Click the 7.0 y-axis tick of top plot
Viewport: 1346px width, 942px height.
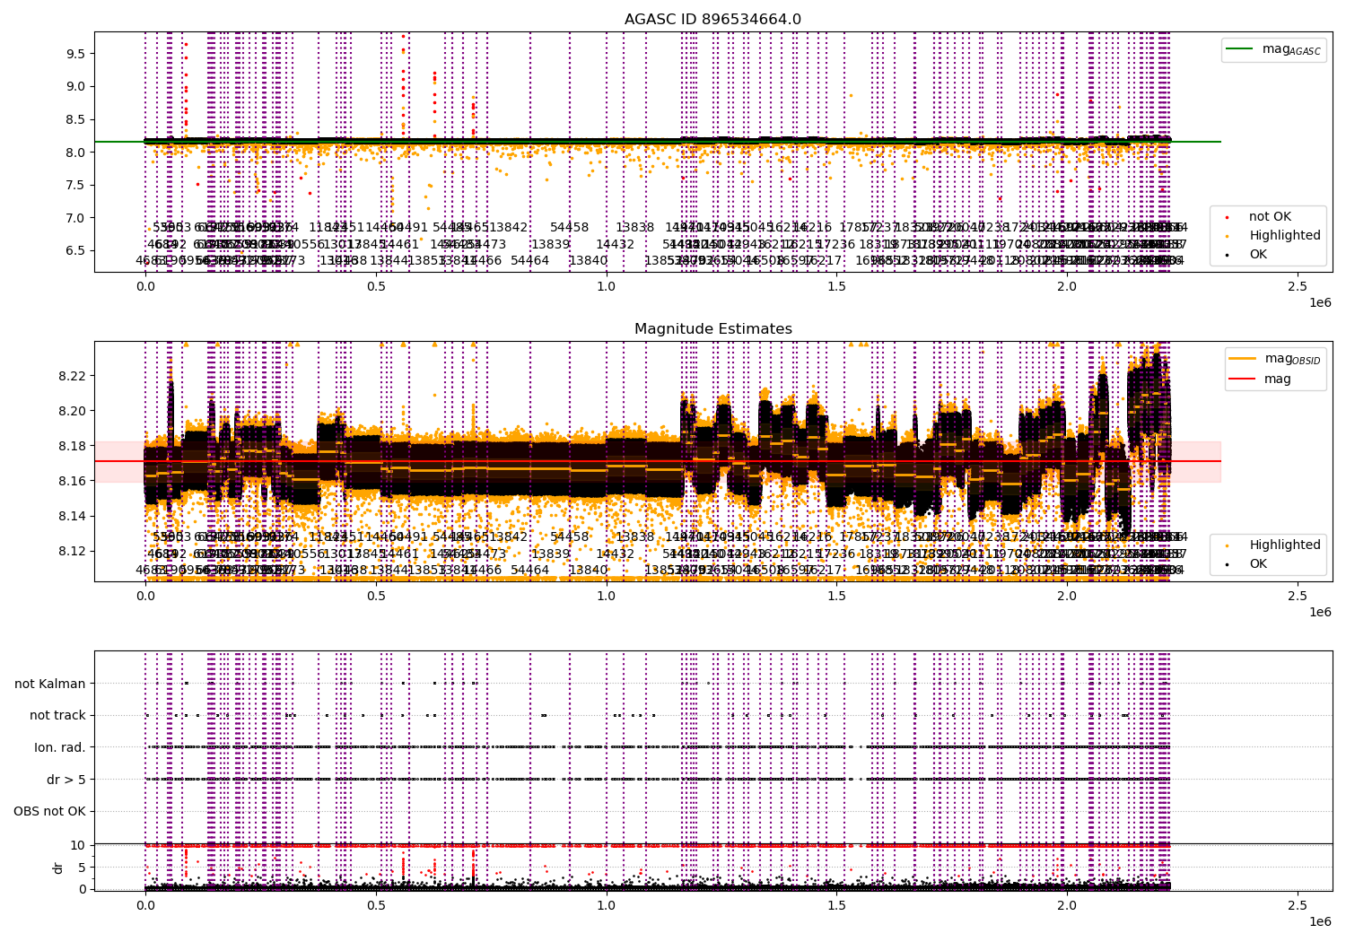pyautogui.click(x=75, y=218)
